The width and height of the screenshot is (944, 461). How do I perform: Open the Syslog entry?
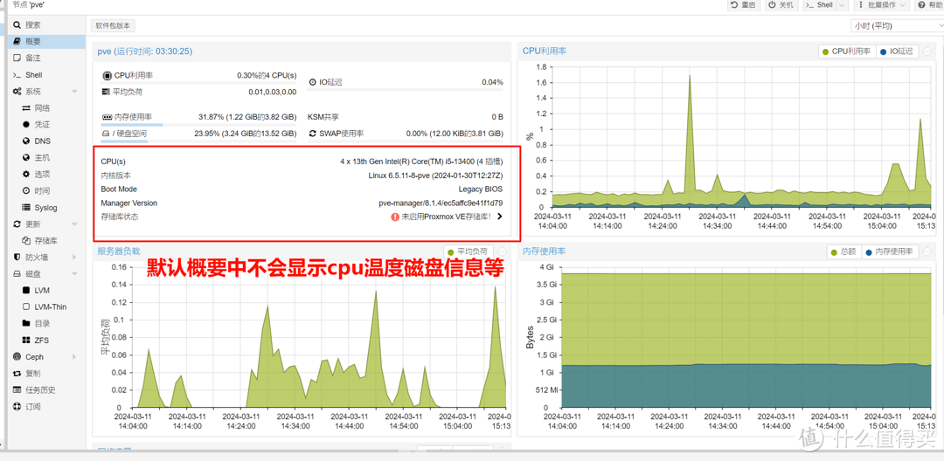click(45, 207)
